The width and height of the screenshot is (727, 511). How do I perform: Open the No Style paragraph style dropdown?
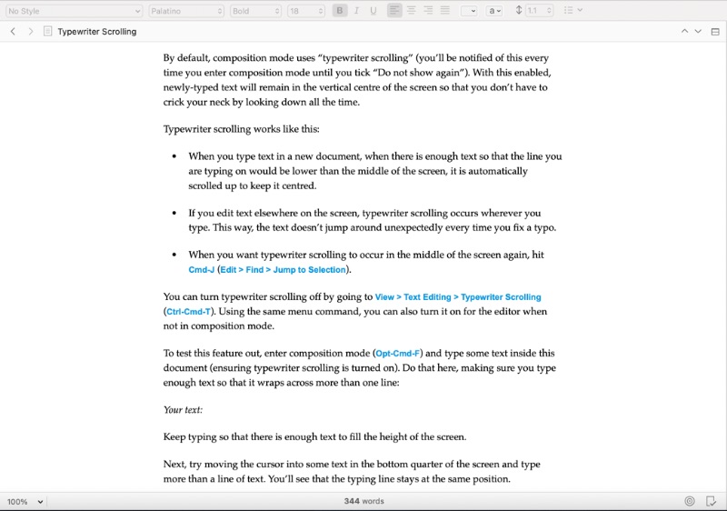tap(74, 11)
